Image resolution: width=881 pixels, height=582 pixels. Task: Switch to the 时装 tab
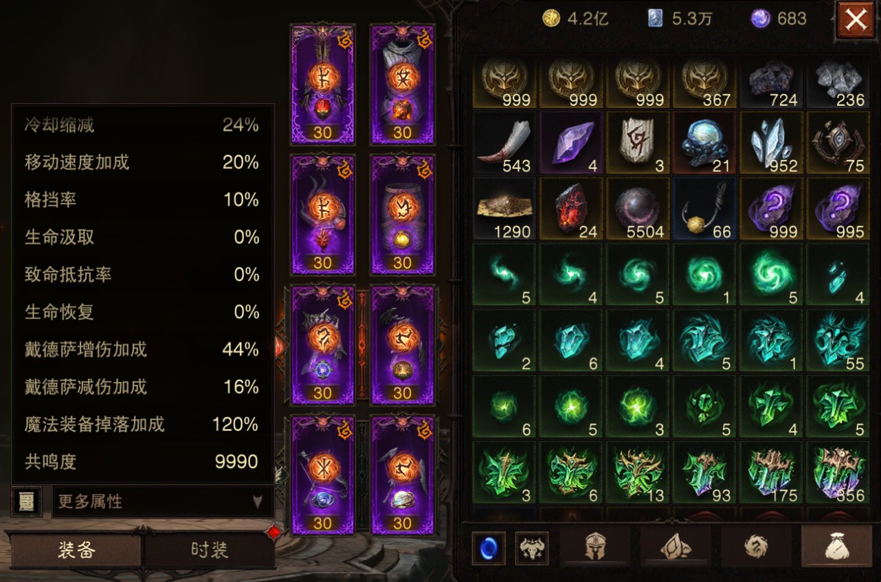209,550
